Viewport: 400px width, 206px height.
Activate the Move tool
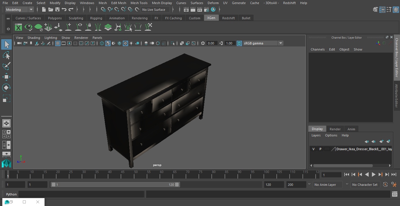(x=6, y=77)
